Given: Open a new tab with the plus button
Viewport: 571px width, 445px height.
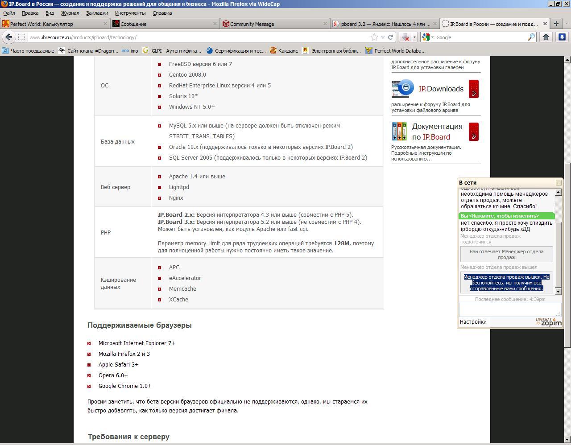Looking at the screenshot, I should 556,24.
